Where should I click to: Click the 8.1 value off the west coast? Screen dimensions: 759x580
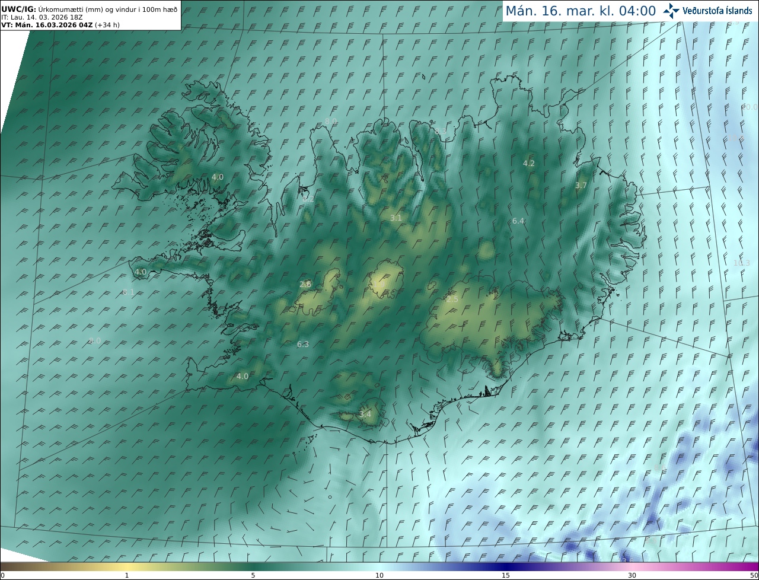coord(128,292)
